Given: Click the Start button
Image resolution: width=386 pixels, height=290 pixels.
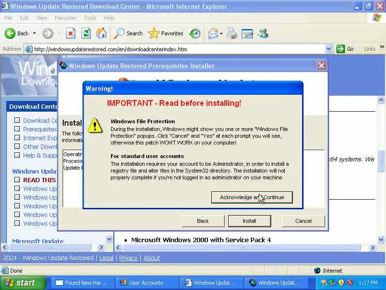Looking at the screenshot, I should (23, 283).
